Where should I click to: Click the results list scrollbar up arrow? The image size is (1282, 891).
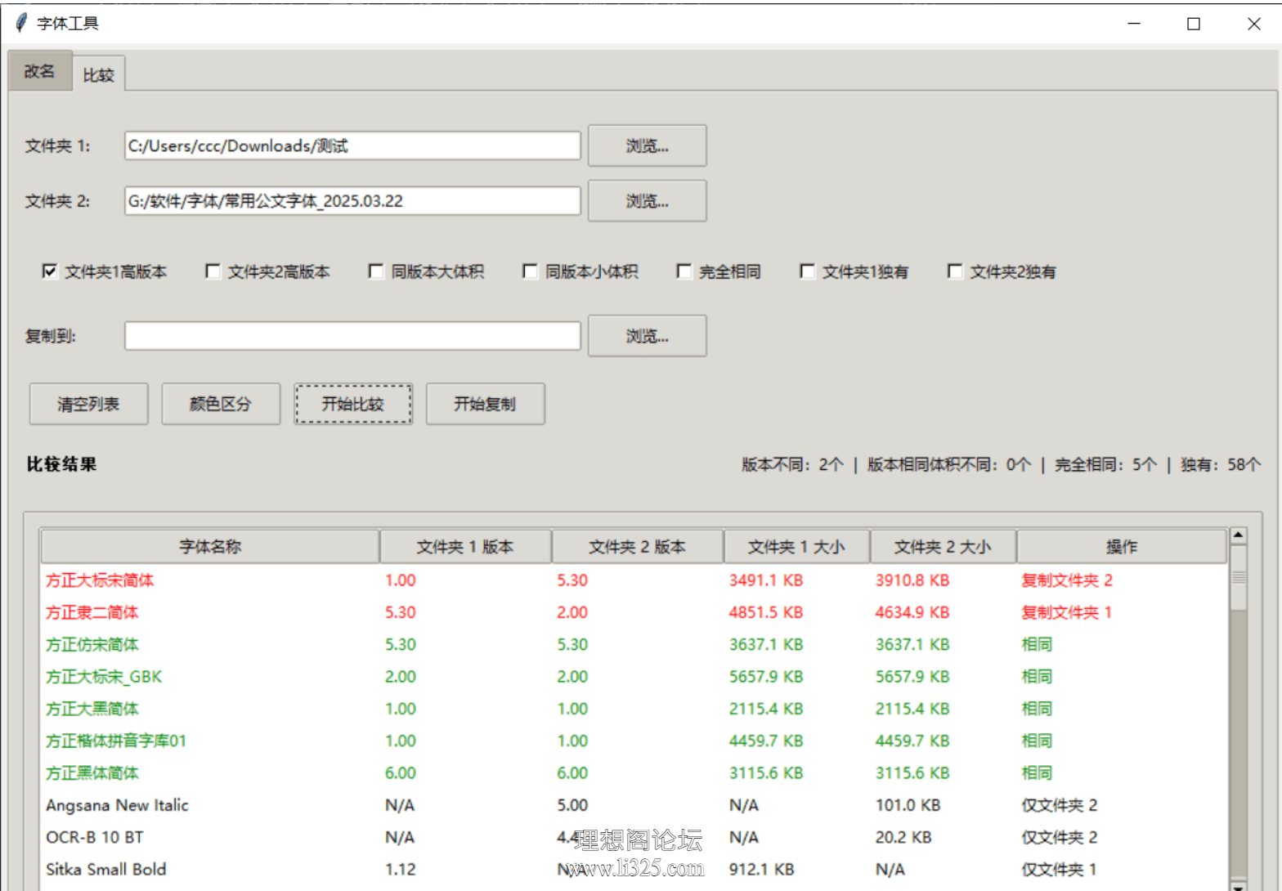(1238, 535)
